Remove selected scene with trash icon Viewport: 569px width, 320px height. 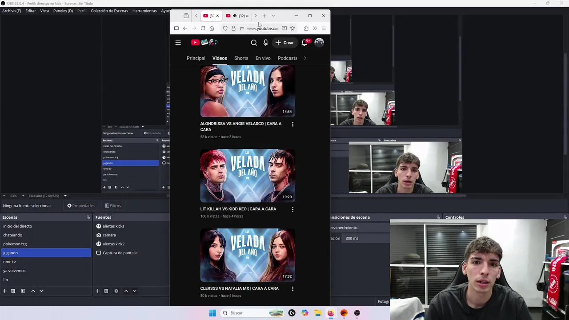coord(13,291)
